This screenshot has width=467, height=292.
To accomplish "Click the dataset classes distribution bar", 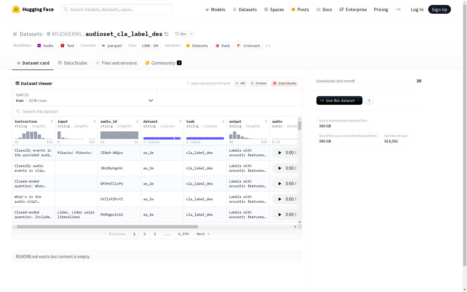I will point(162,138).
